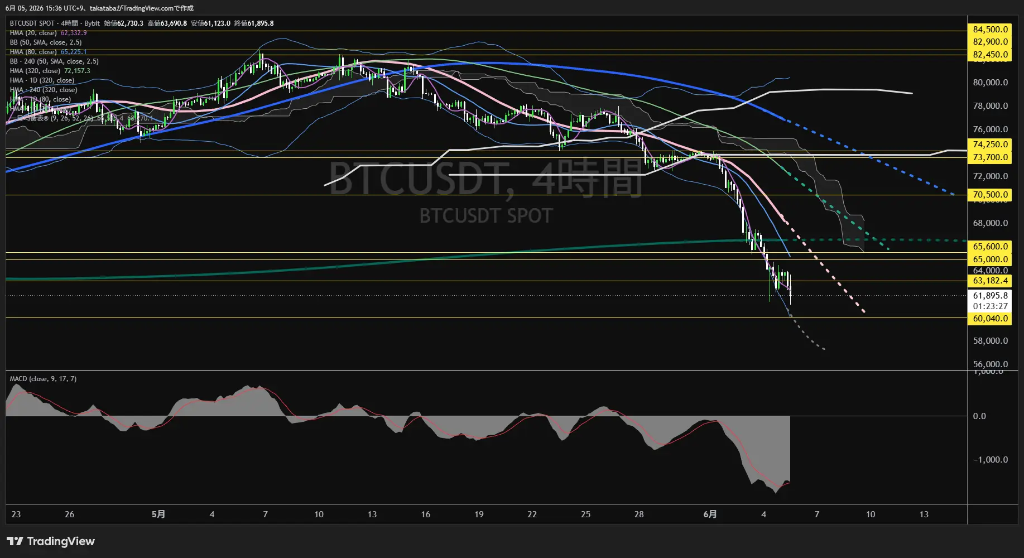Click the Bybit exchange label

92,23
